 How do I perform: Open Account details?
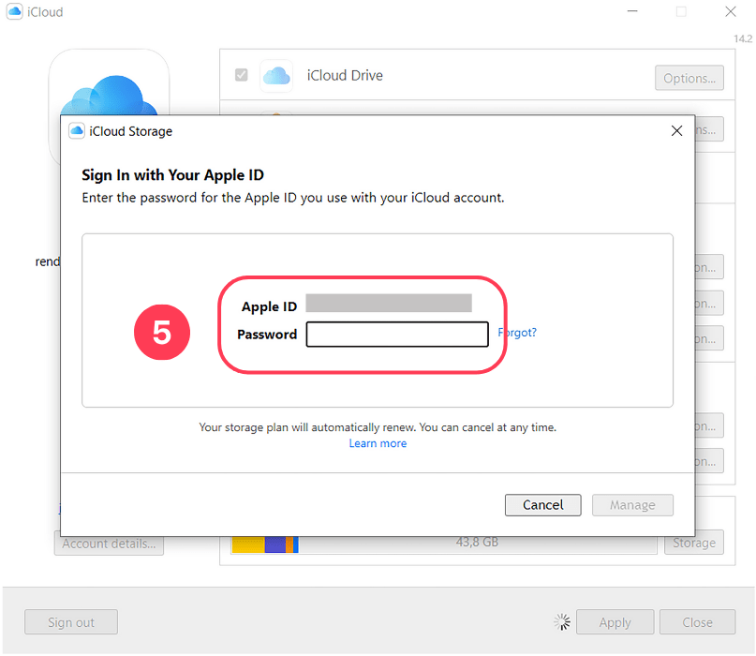(108, 542)
